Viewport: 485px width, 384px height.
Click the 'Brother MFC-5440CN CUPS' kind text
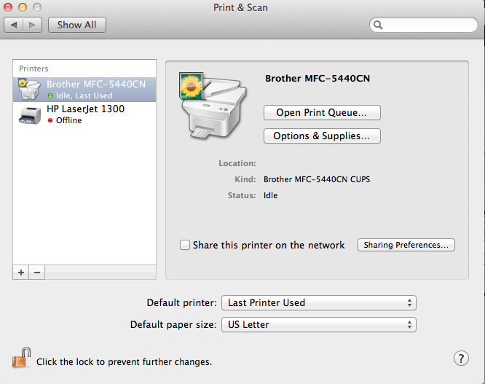317,179
